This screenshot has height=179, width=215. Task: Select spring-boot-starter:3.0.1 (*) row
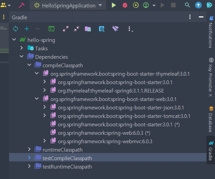click(x=108, y=125)
